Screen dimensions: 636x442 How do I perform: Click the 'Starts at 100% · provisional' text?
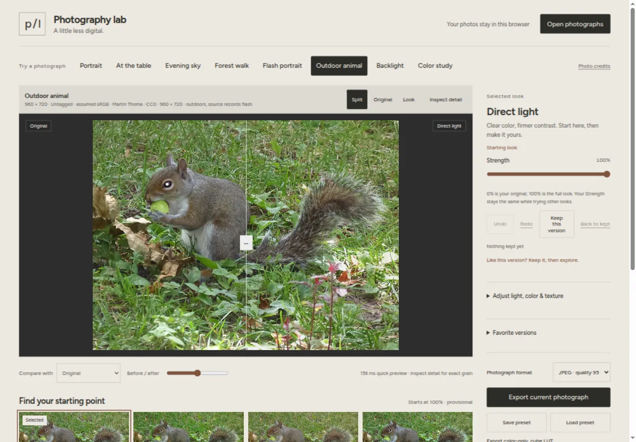click(x=440, y=402)
